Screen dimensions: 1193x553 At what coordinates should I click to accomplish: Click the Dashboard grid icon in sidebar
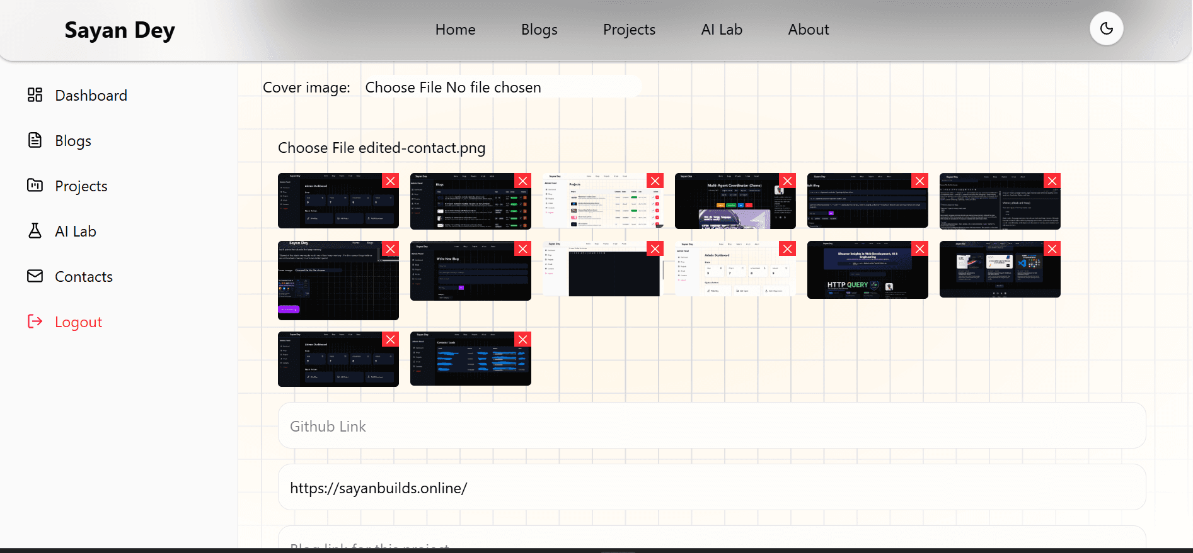tap(35, 95)
